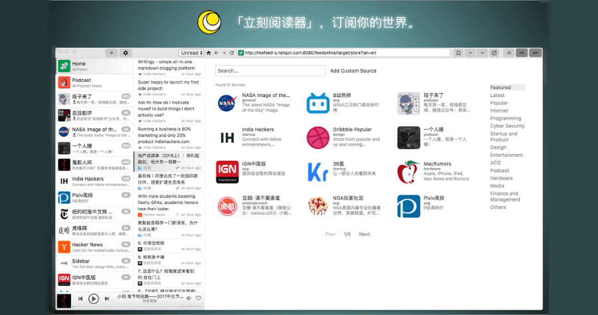Toggle the JS button

[x=508, y=53]
